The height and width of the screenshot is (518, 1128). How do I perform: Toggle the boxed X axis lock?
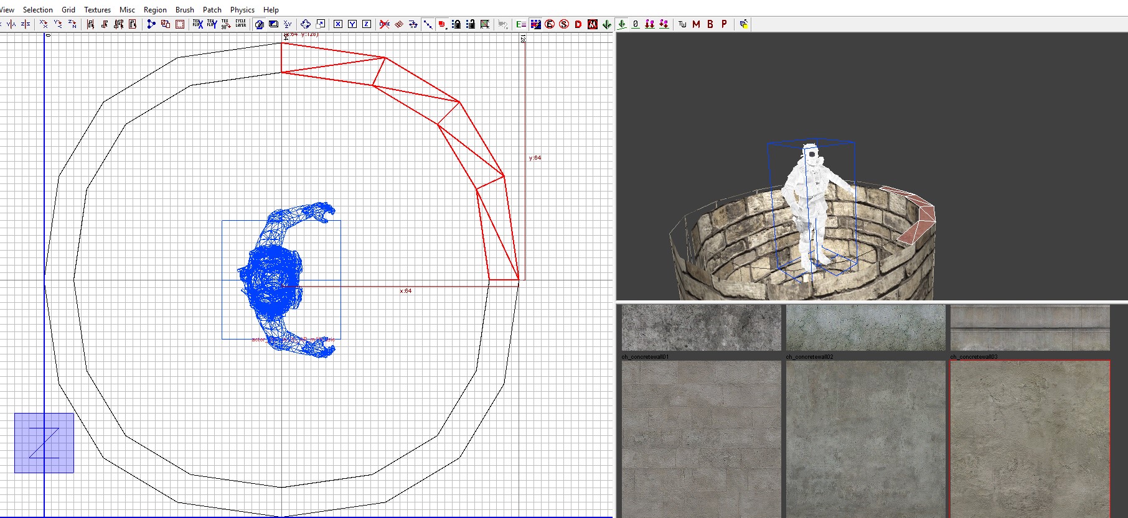coord(338,24)
